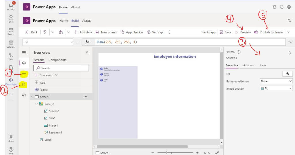Viewport: 295px width, 155px height.
Task: Select Rectangle1 in tree view
Action: pos(55,133)
